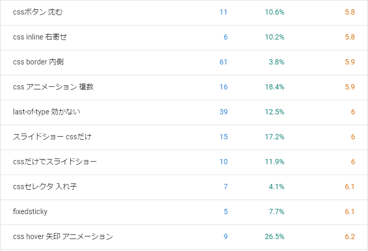The height and width of the screenshot is (251, 368).
Task: Click the 12.5% CTR value
Action: pos(274,112)
